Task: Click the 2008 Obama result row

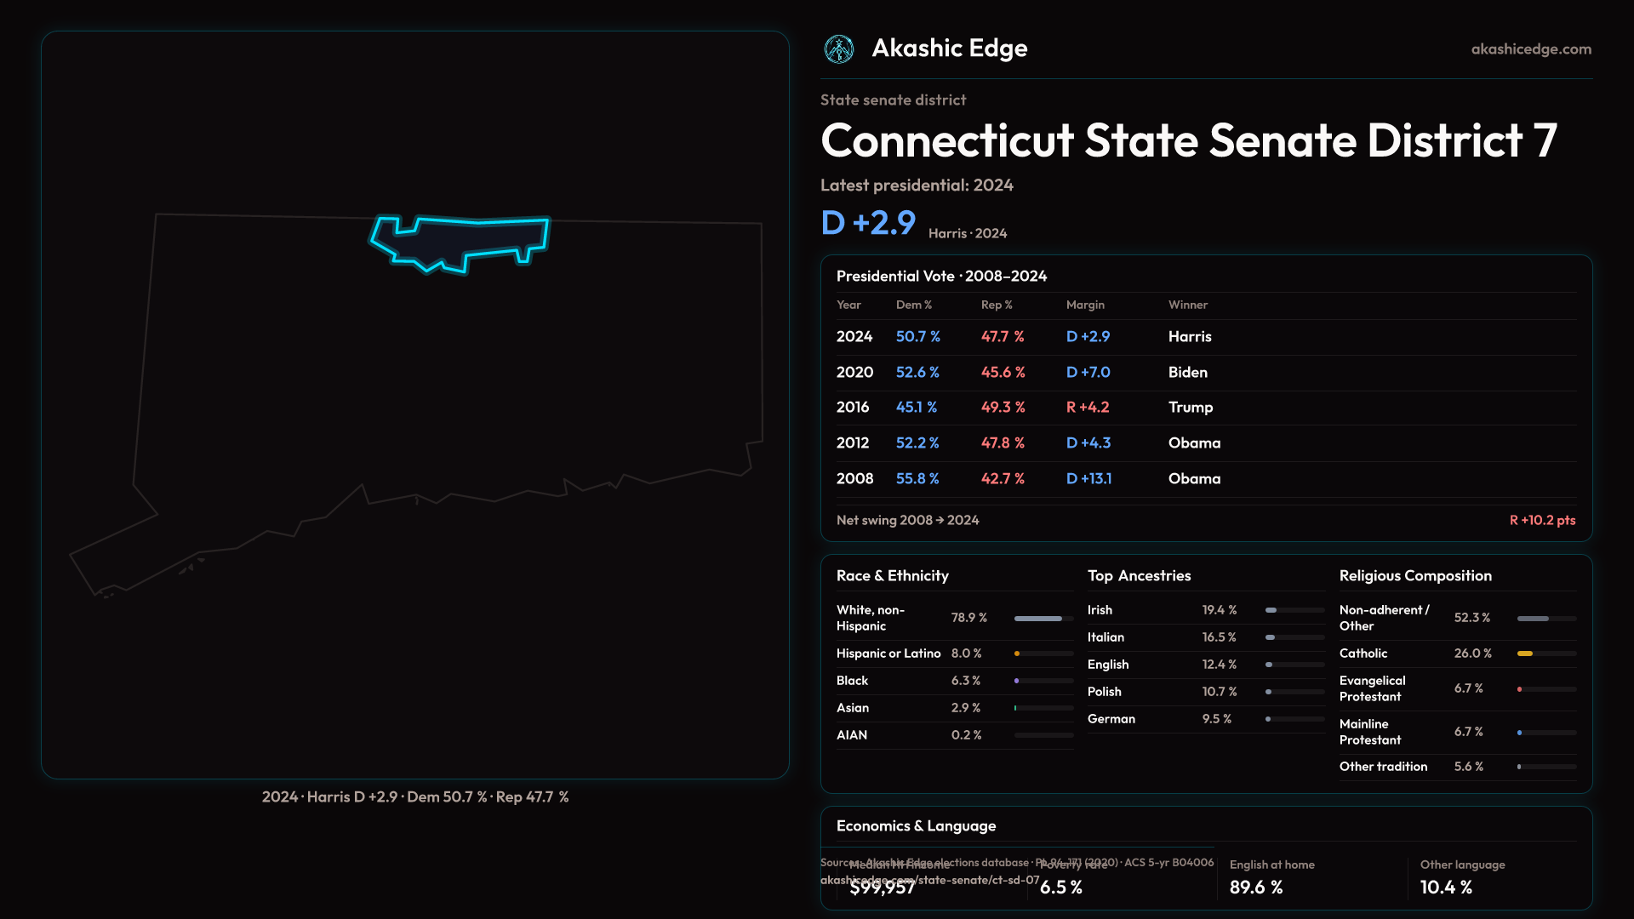Action: point(1205,479)
